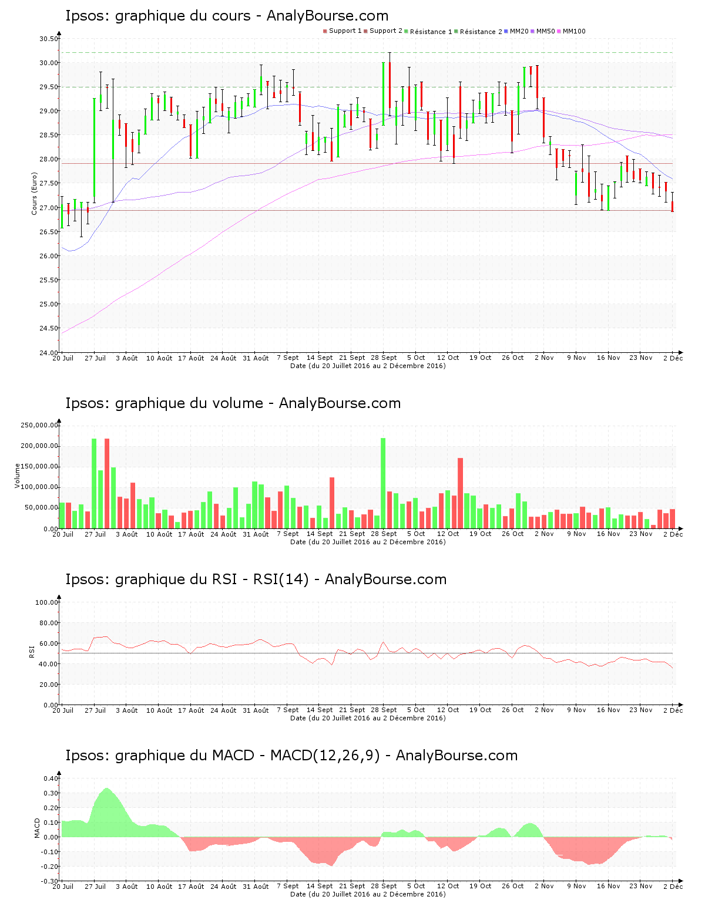Image resolution: width=705 pixels, height=910 pixels.
Task: Click the MM100 pink legend swatch
Action: [559, 31]
